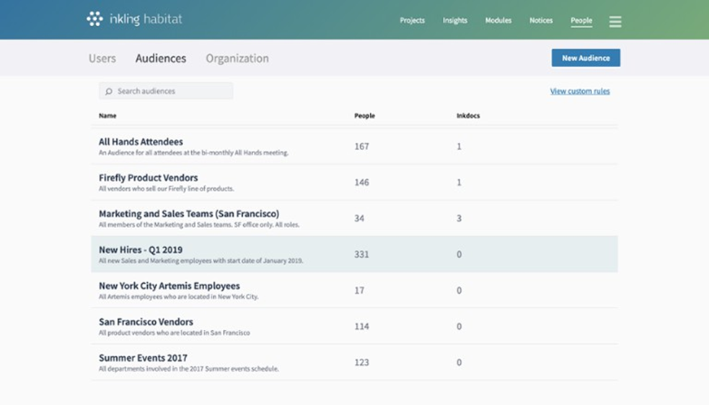Click the search magnifier icon
Viewport: 709px width, 405px height.
[109, 92]
